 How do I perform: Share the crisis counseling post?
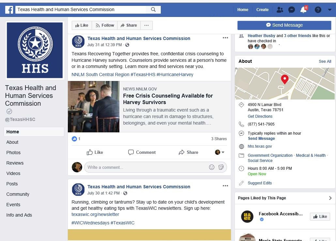188,152
